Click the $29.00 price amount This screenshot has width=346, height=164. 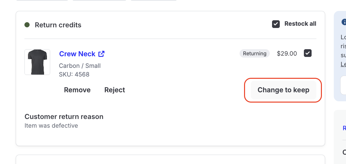(x=287, y=53)
